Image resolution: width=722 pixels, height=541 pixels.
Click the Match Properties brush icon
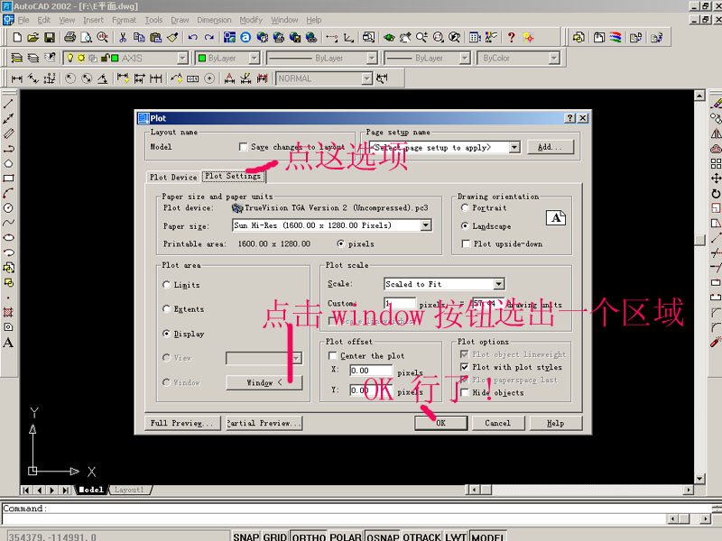coord(172,37)
